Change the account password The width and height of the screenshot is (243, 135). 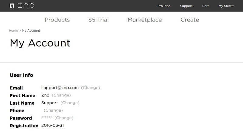tap(64, 118)
